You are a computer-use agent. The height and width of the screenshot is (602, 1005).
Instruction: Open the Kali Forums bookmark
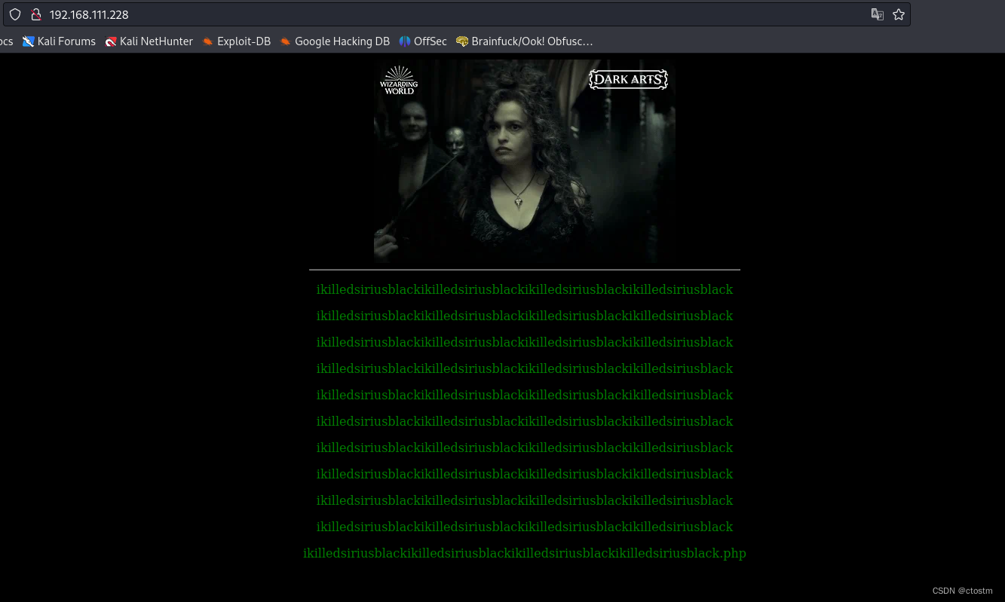[59, 41]
